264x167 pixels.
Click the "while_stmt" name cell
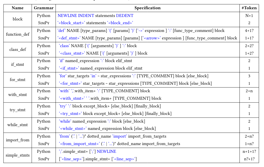point(17,125)
